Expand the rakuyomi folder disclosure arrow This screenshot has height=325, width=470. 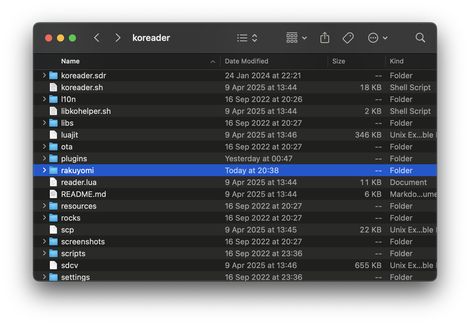(x=45, y=170)
